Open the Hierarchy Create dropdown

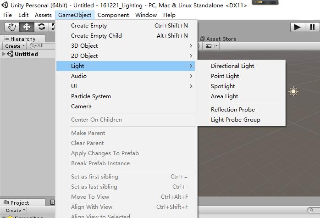(15, 46)
